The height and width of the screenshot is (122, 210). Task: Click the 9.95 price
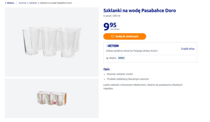pos(110,26)
